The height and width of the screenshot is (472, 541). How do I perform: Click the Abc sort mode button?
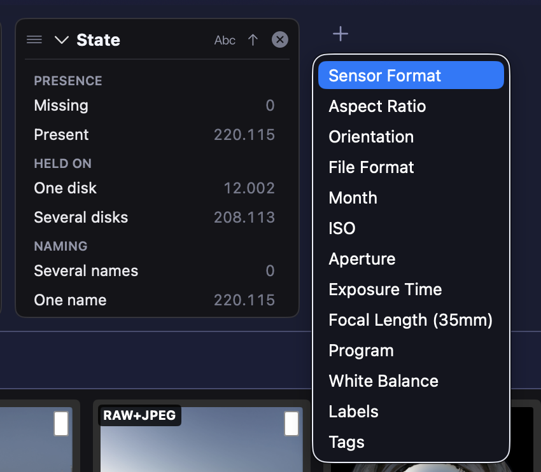coord(225,40)
